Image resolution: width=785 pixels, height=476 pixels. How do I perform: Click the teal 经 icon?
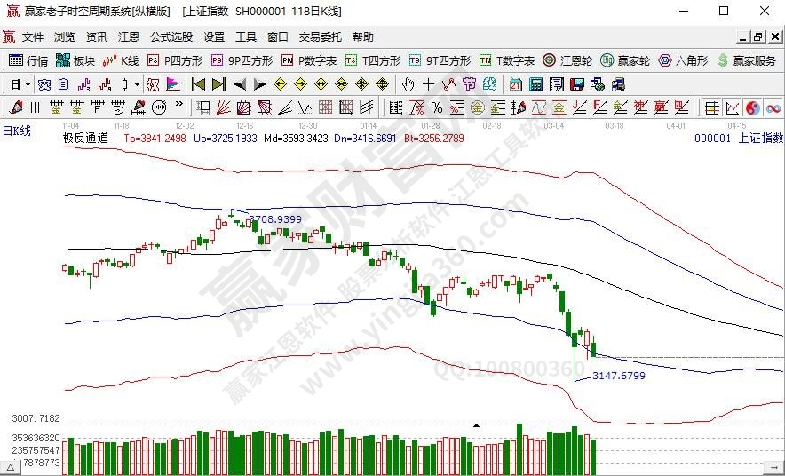coord(489,84)
